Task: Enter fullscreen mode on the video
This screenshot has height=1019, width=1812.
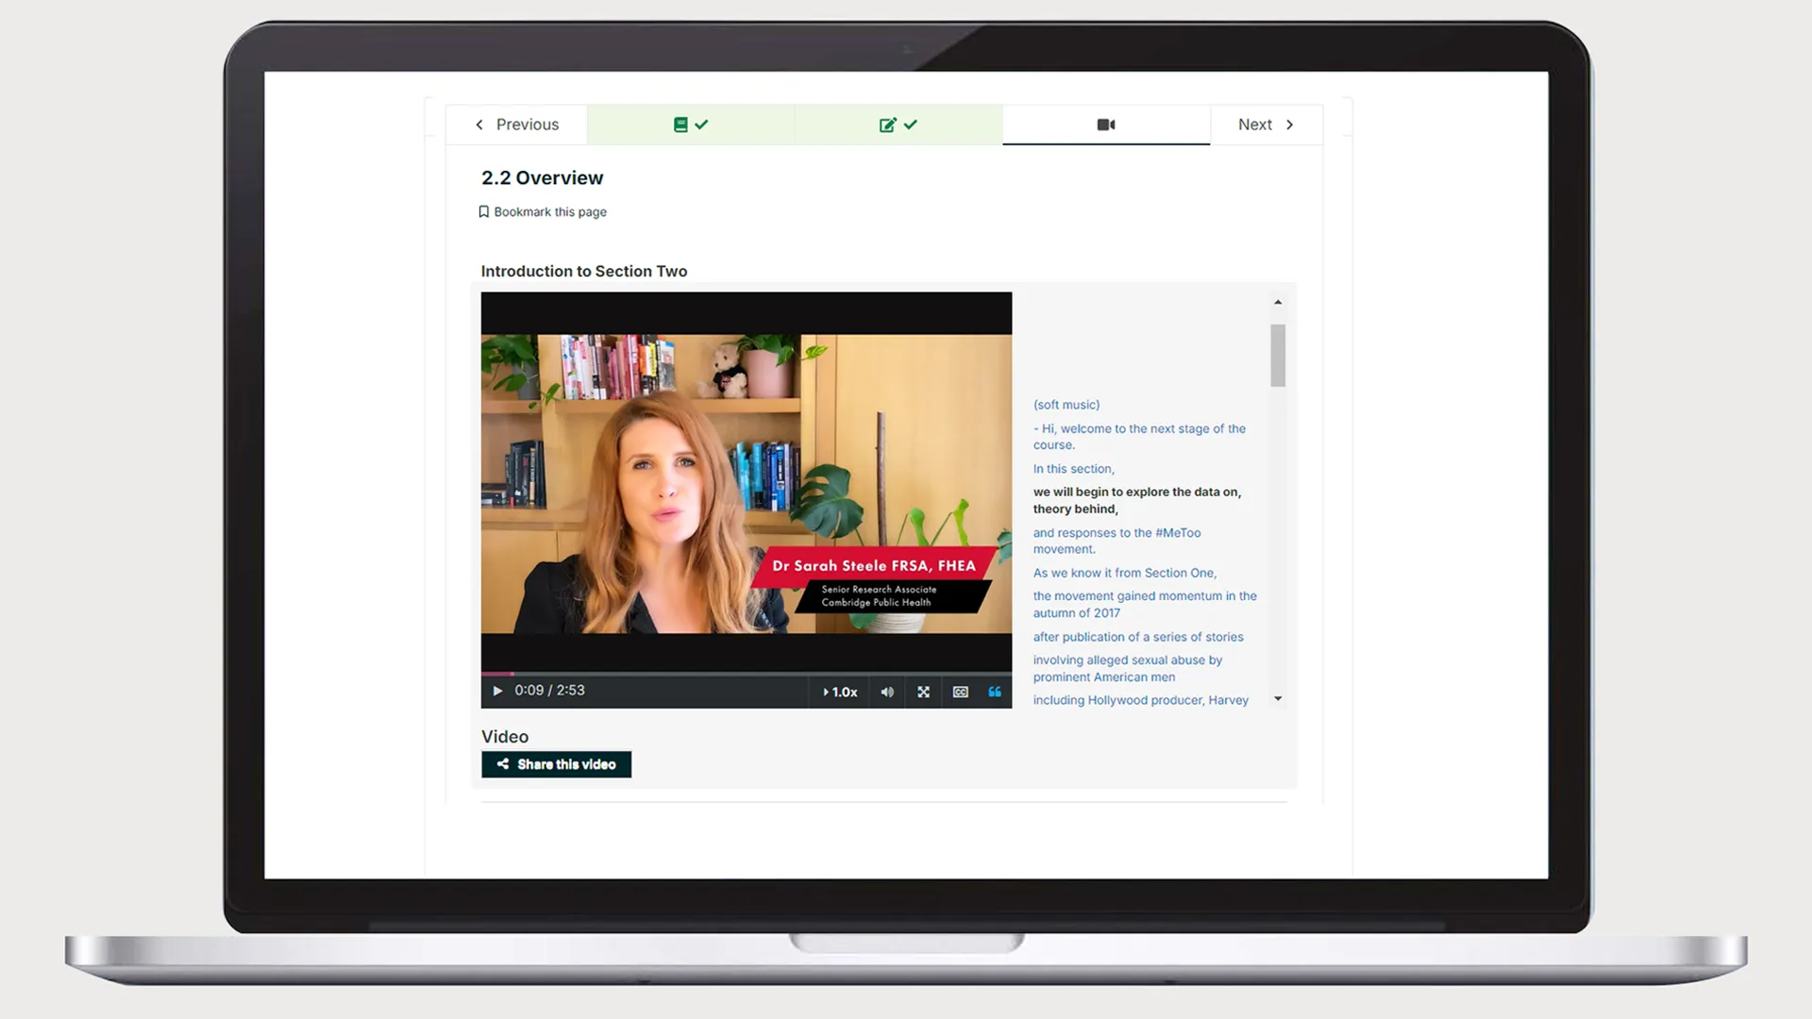Action: click(923, 691)
